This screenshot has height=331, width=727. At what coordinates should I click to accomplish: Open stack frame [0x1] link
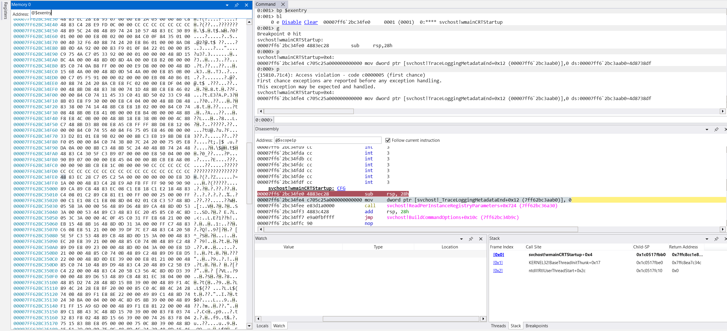[498, 263]
